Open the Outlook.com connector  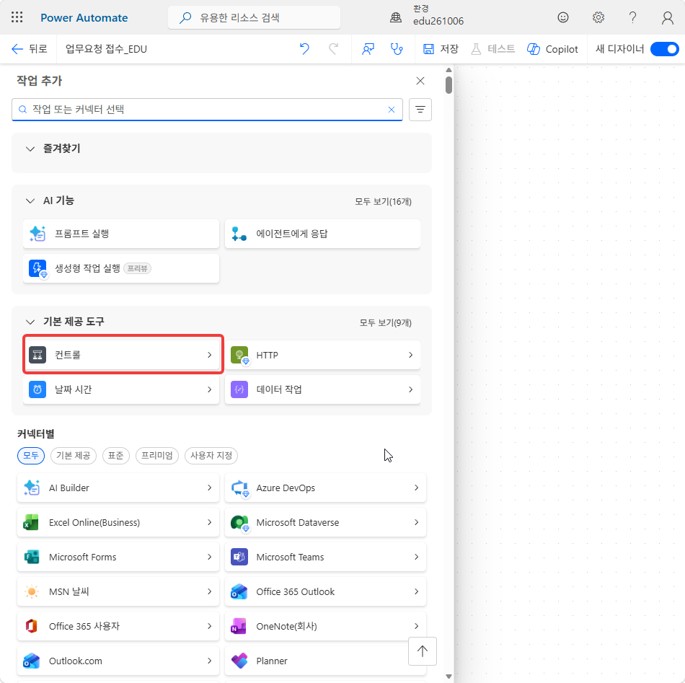pyautogui.click(x=118, y=660)
